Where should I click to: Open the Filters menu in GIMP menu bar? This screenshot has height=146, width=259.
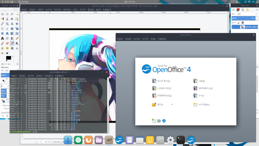tap(91, 10)
